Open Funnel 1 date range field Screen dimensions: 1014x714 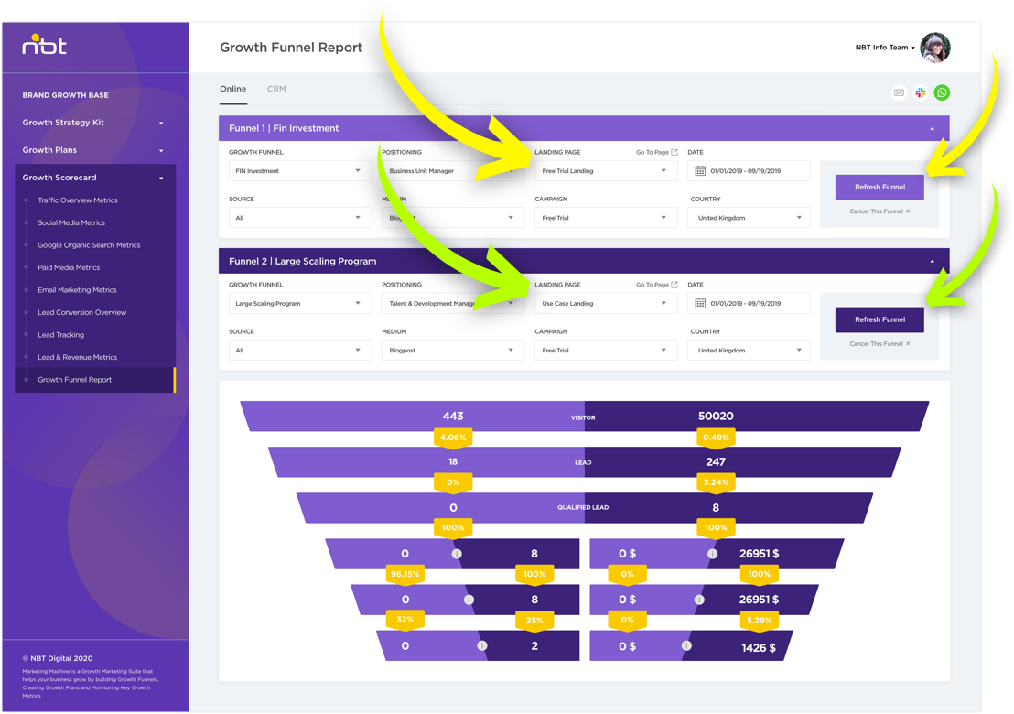pos(749,171)
